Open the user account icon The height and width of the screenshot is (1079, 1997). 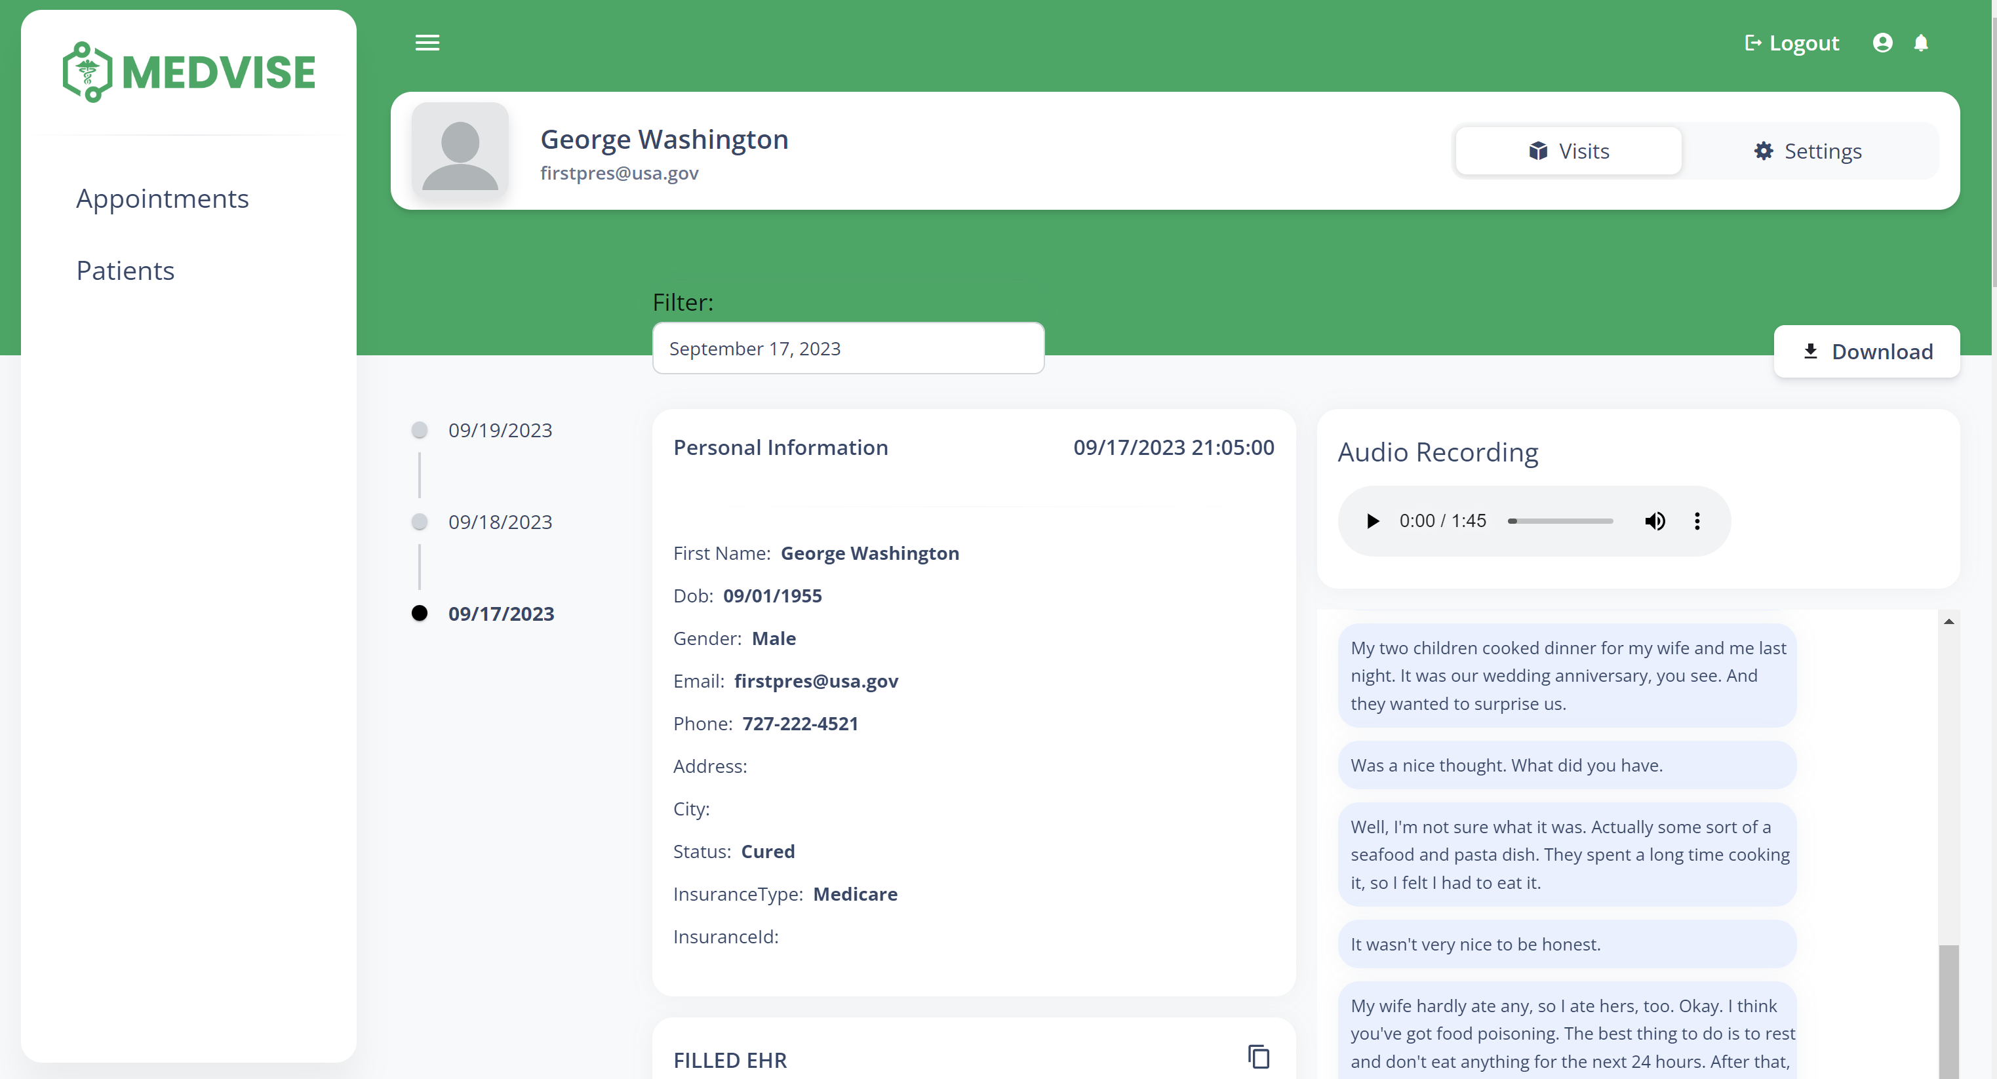click(x=1882, y=43)
